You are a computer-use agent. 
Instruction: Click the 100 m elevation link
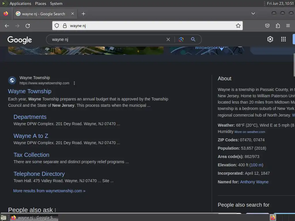coord(256,165)
